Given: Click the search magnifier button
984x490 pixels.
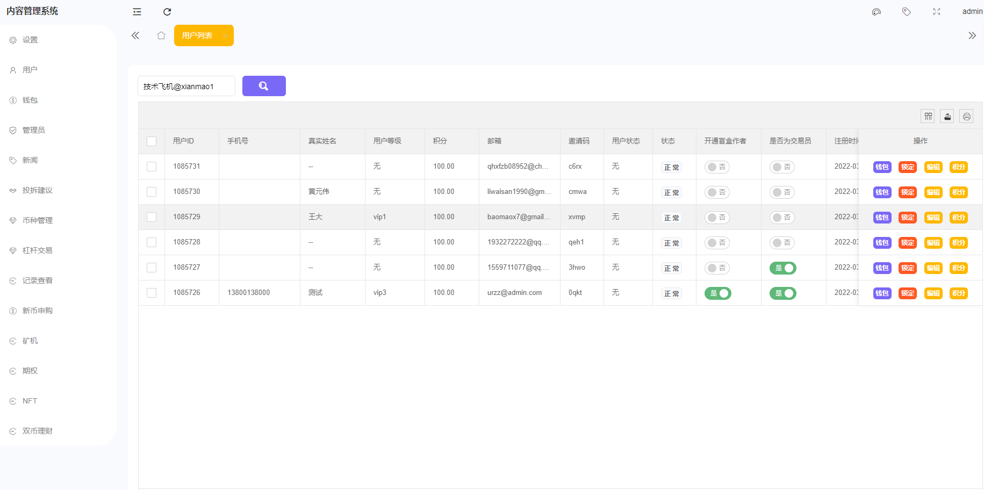Looking at the screenshot, I should coord(264,86).
